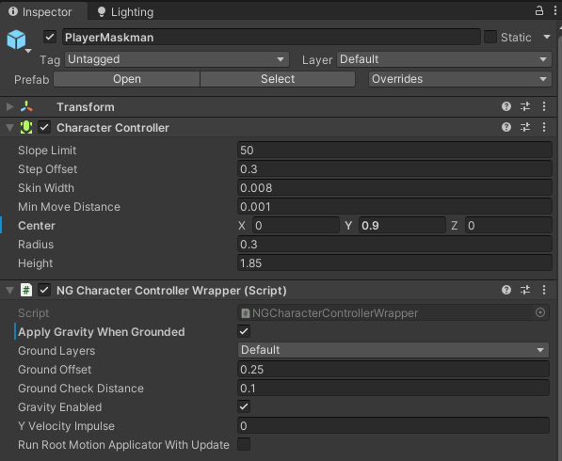Open NG Character Controller Wrapper presets icon
Image resolution: width=562 pixels, height=461 pixels.
click(525, 290)
